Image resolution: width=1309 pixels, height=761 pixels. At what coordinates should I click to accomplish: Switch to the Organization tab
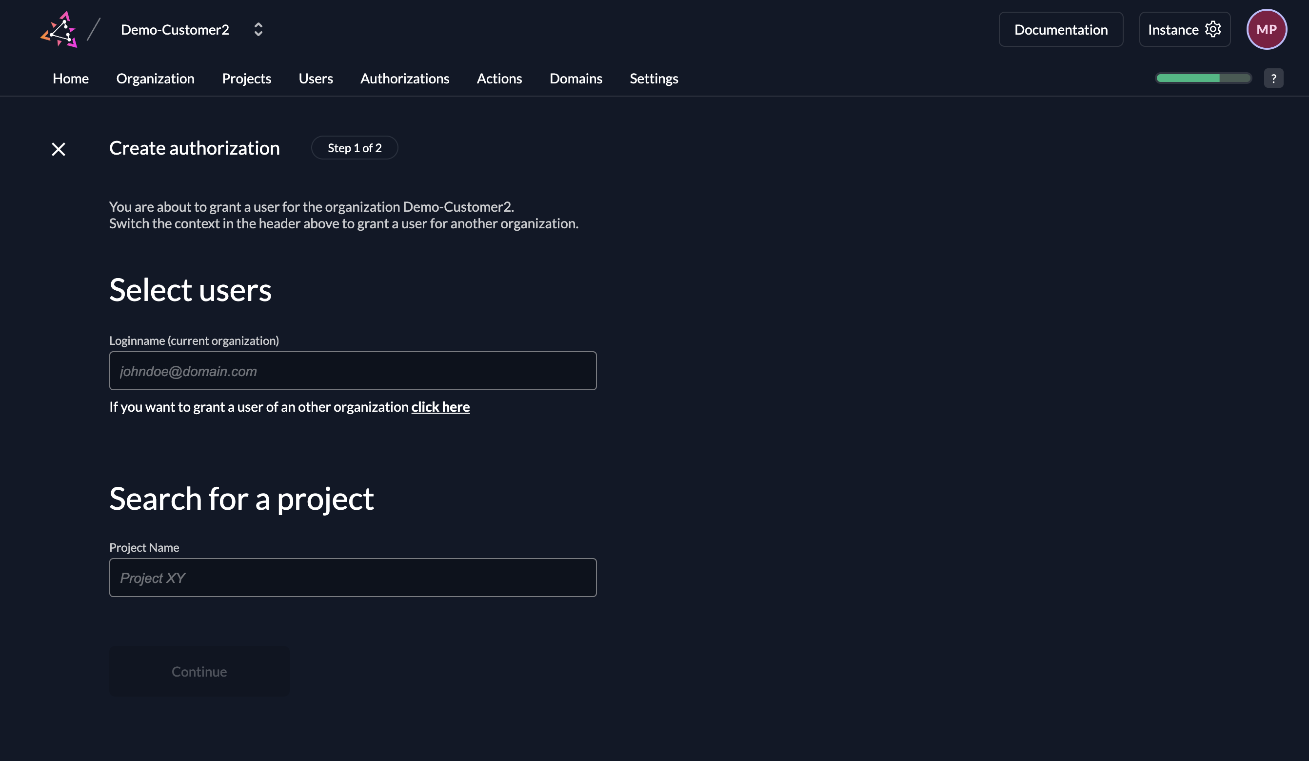[155, 79]
